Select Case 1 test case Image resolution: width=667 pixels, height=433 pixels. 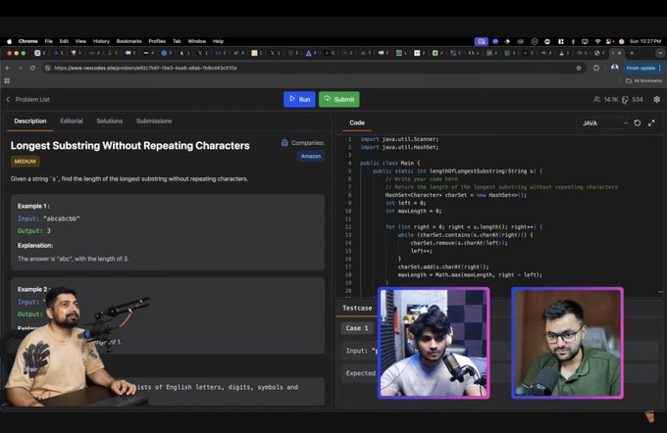(x=357, y=328)
